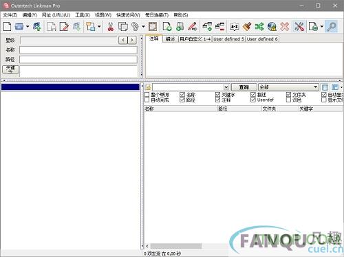Expand dropdown arrow beside page export icon

click(x=321, y=26)
